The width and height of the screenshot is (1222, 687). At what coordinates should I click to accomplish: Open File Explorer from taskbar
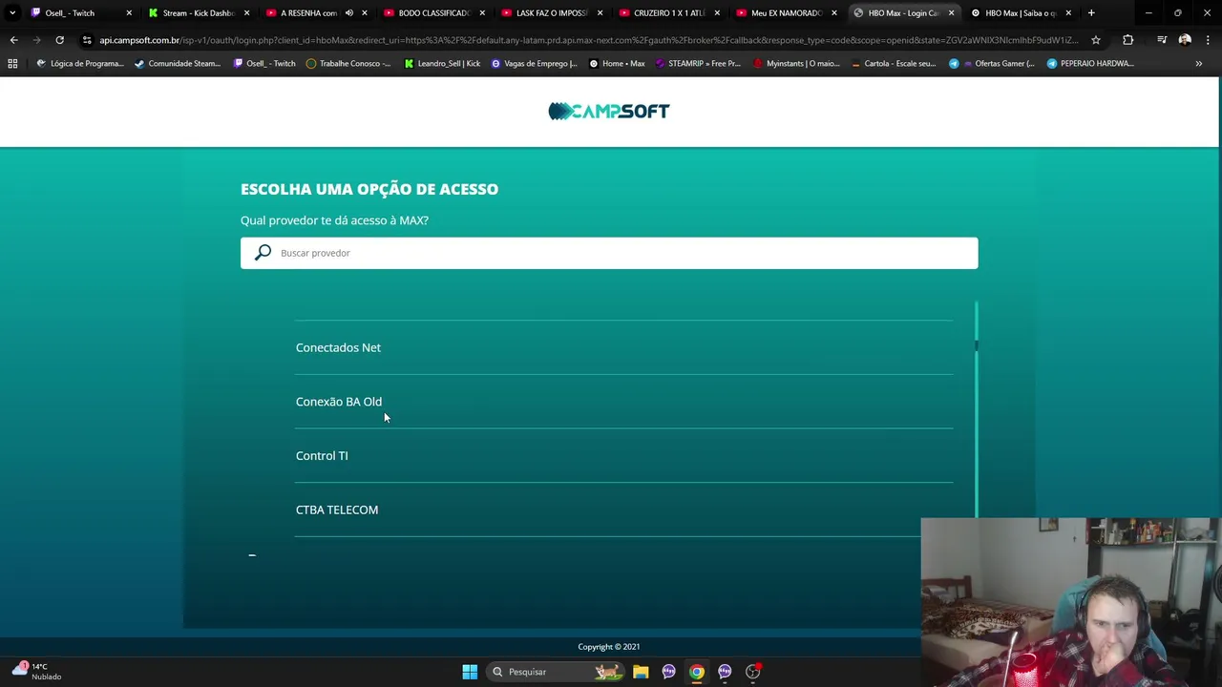(641, 672)
